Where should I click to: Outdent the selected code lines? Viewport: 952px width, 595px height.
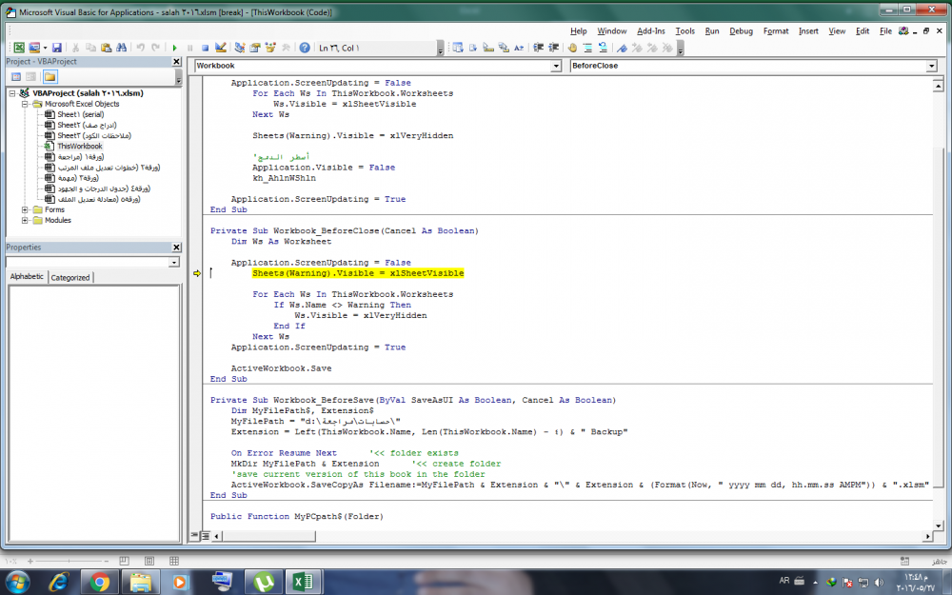[553, 48]
